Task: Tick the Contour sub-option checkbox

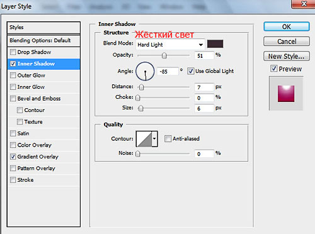Action: click(20, 110)
